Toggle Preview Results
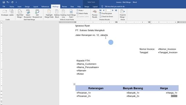This screenshot has width=186, height=105. pos(95,14)
